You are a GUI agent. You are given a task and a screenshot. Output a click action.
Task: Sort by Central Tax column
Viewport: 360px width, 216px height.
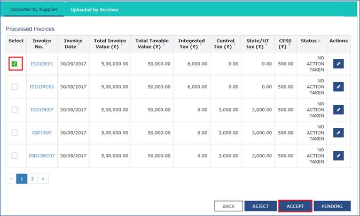click(225, 44)
